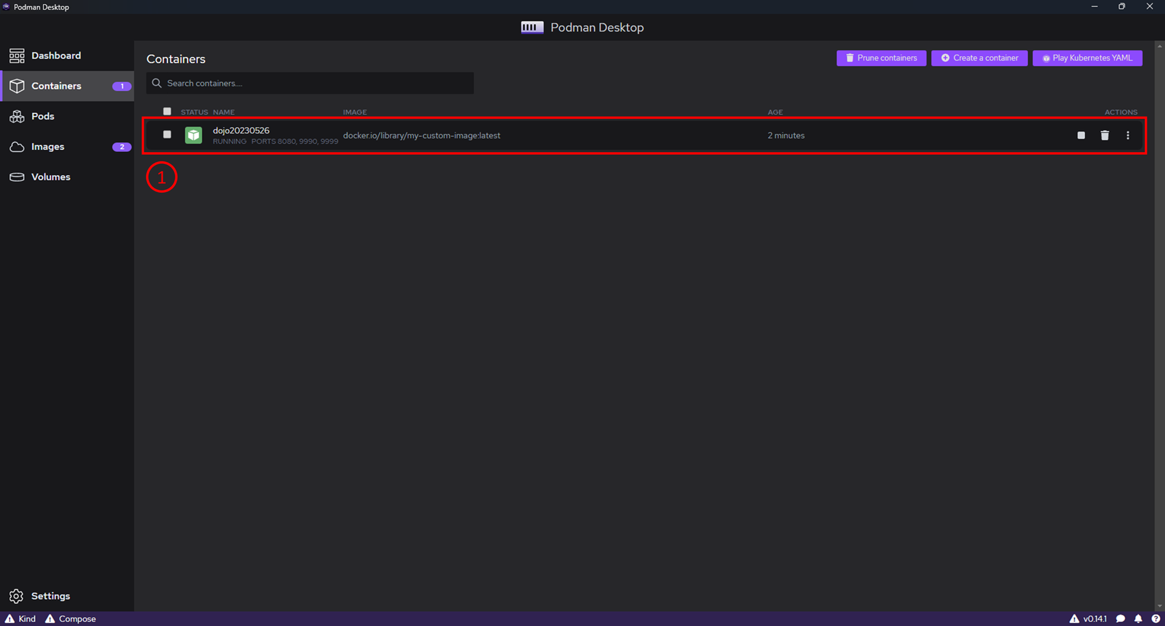1165x626 pixels.
Task: Open Settings in the sidebar
Action: point(67,596)
